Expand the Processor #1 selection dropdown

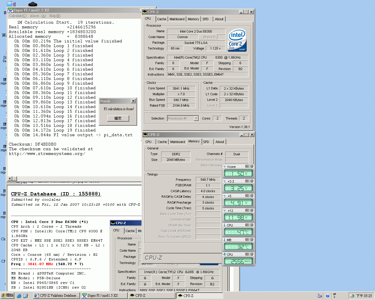pos(196,118)
